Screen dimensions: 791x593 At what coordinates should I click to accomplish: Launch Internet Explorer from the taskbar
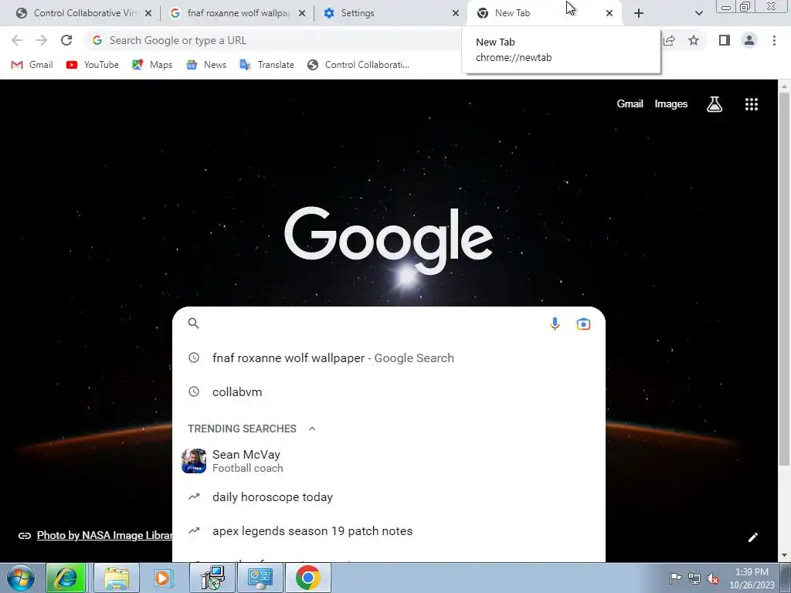[x=66, y=578]
